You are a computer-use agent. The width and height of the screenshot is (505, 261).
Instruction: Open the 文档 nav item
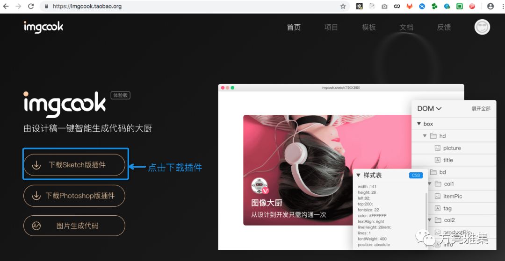click(406, 28)
